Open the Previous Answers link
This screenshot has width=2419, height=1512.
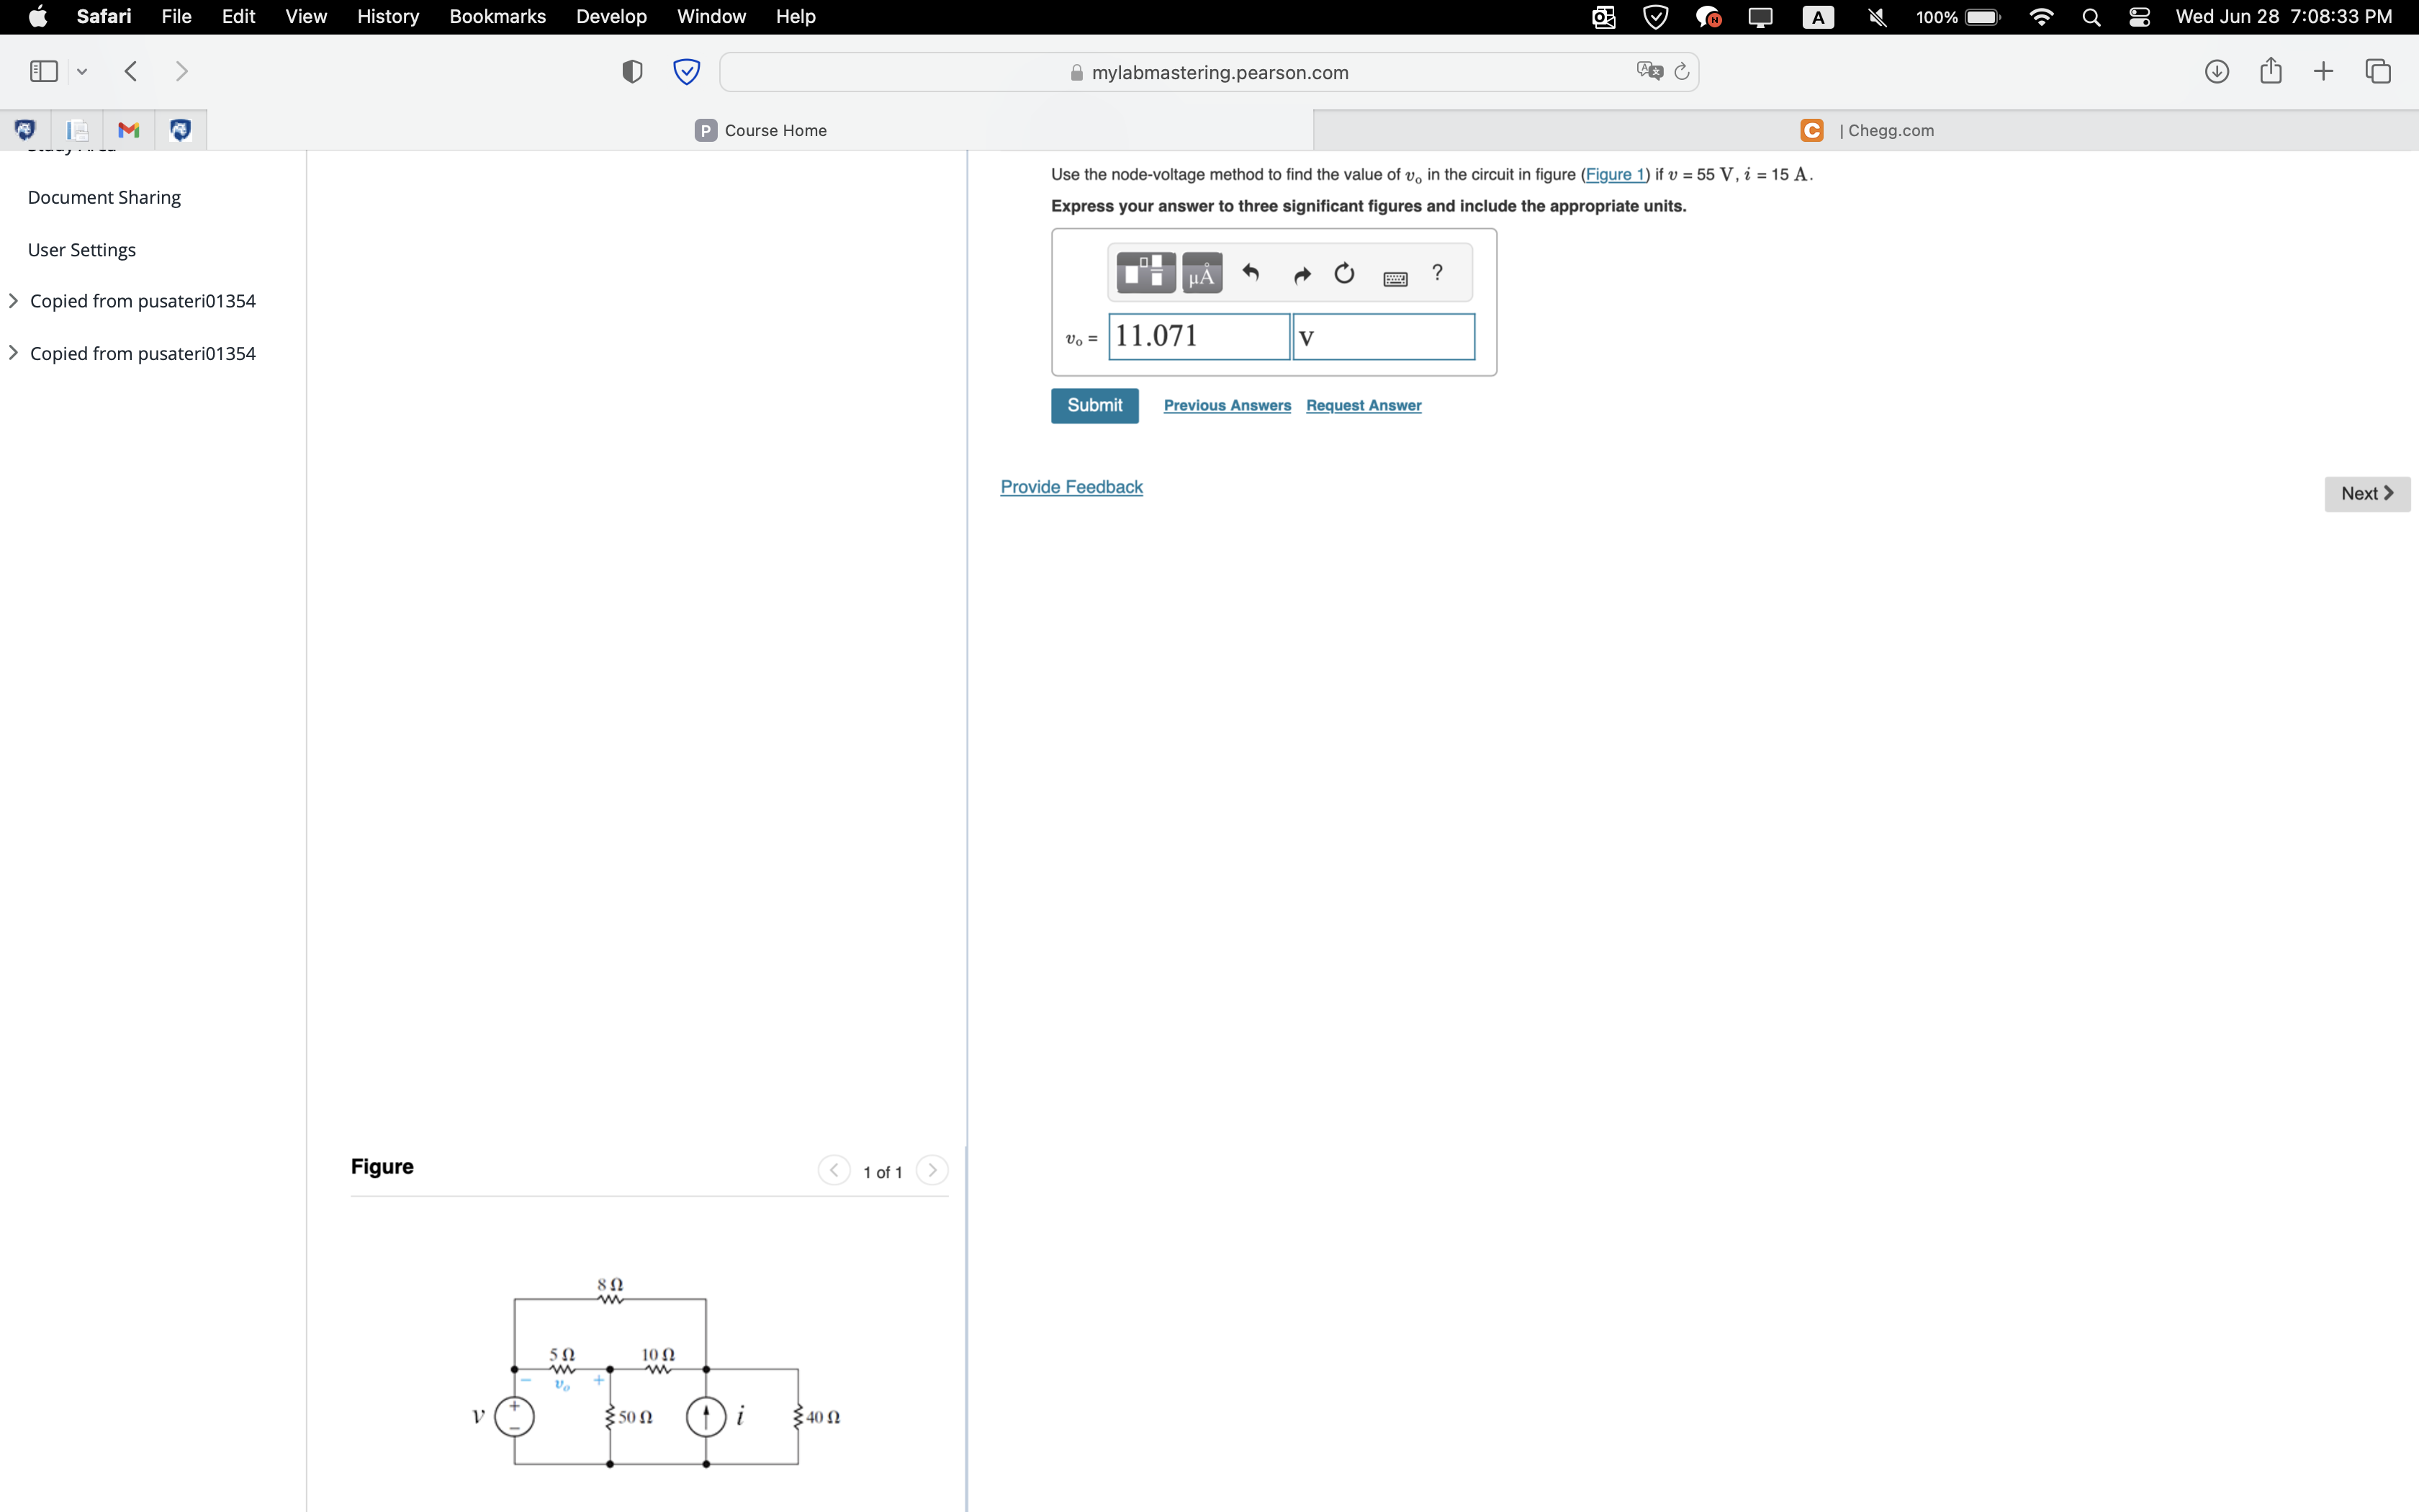1227,405
